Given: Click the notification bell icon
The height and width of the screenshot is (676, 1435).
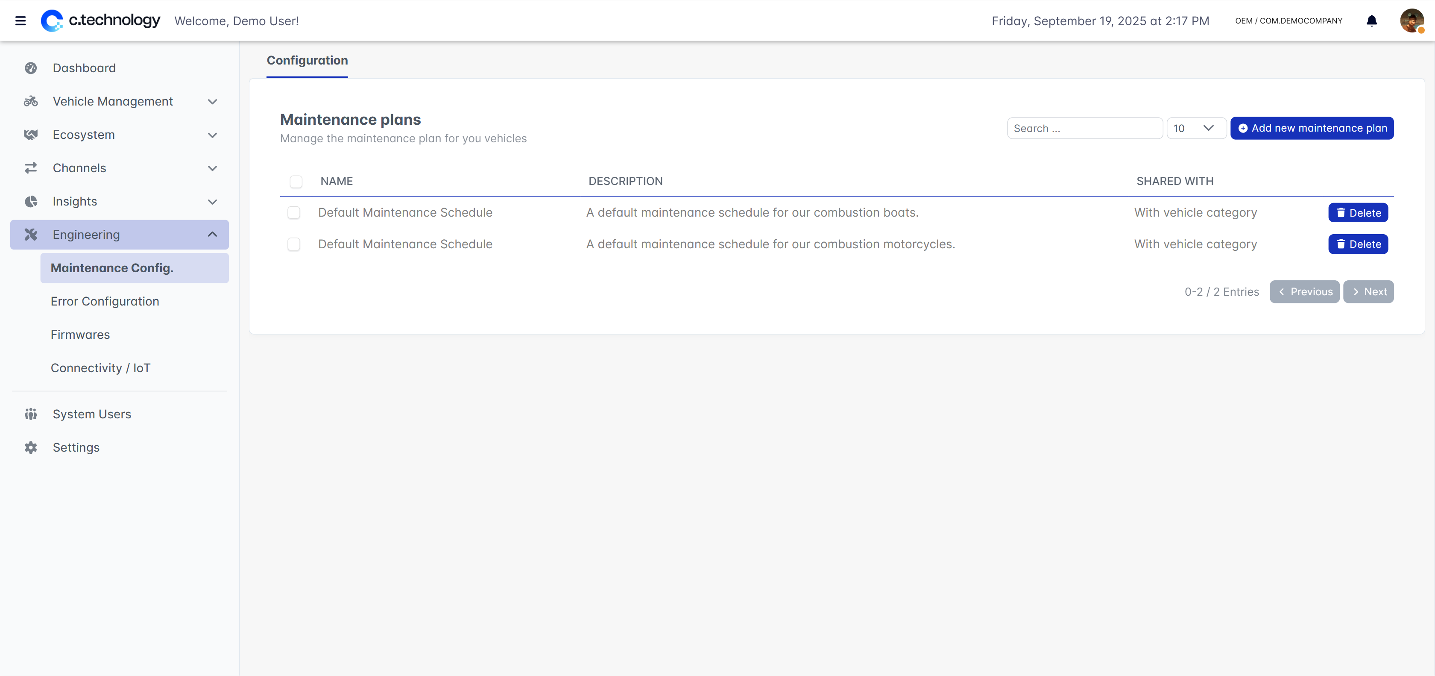Looking at the screenshot, I should 1371,21.
